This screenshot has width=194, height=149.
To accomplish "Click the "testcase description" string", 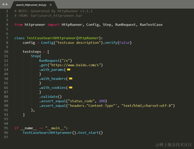I will 78,43.
